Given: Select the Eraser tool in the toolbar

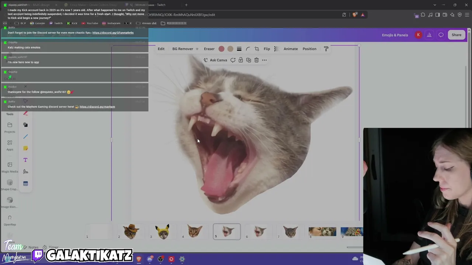Looking at the screenshot, I should pyautogui.click(x=209, y=49).
